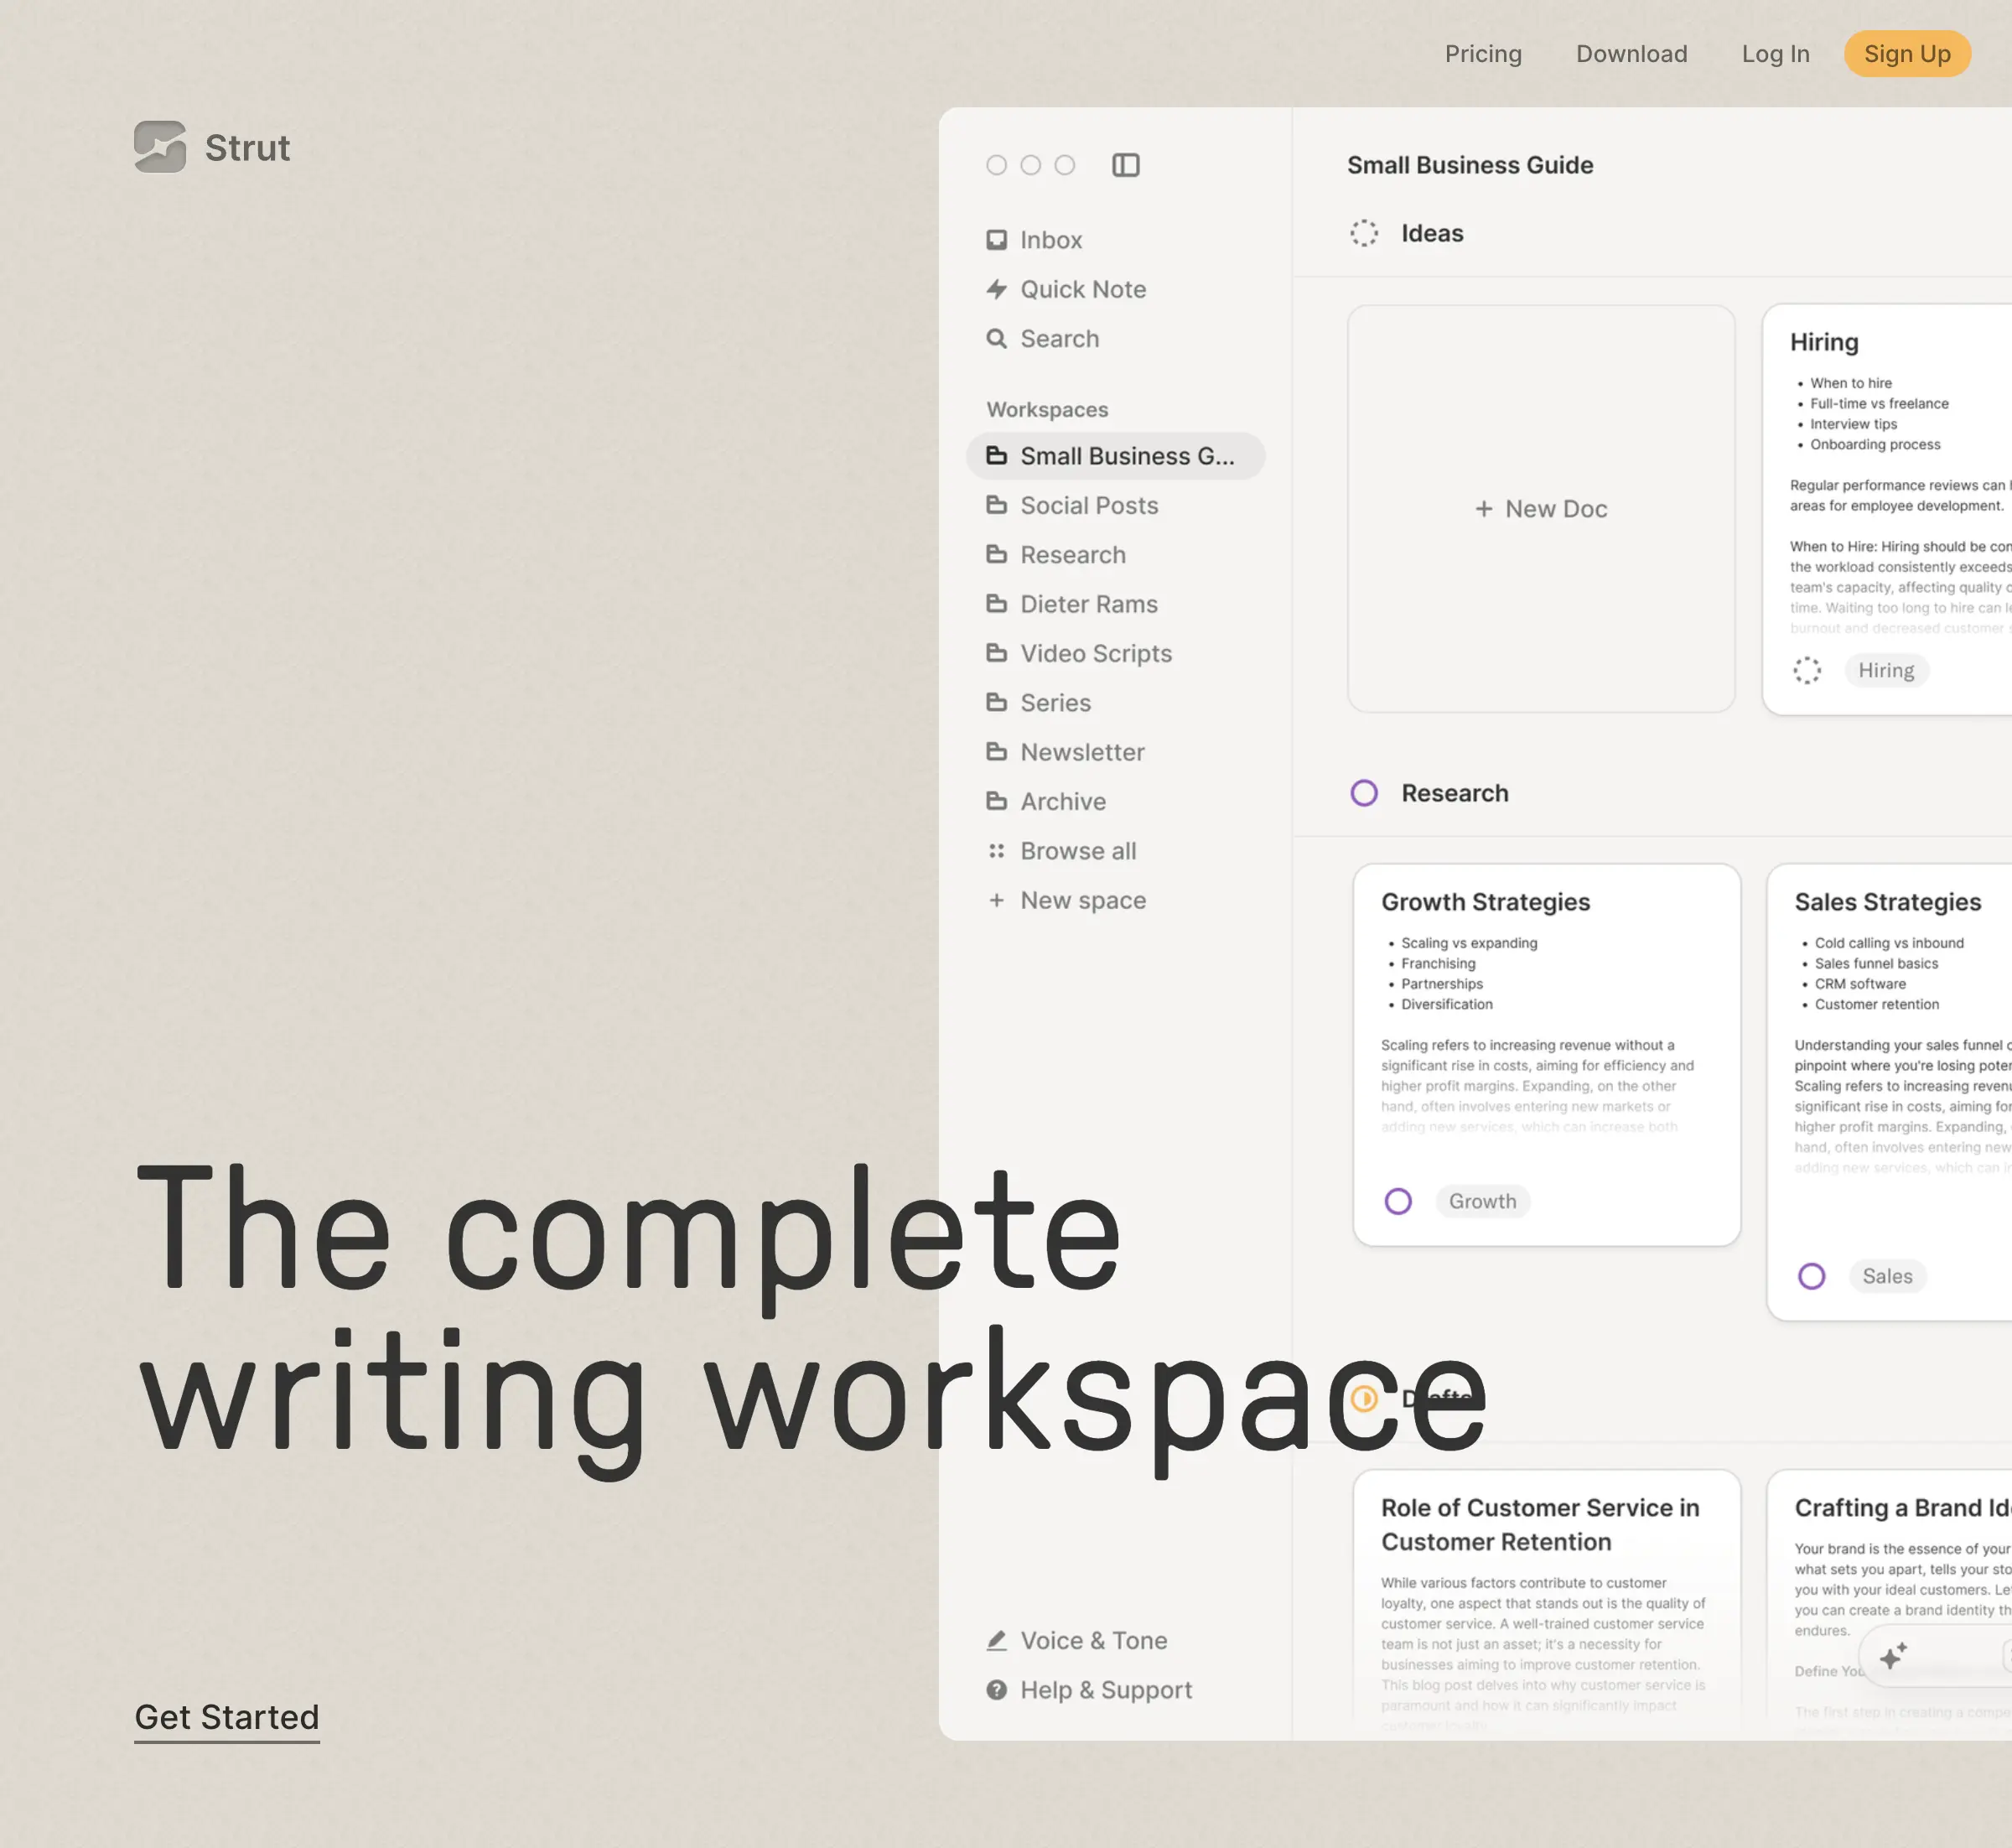This screenshot has width=2012, height=1848.
Task: Toggle Growth Strategies card status circle
Action: (x=1398, y=1201)
